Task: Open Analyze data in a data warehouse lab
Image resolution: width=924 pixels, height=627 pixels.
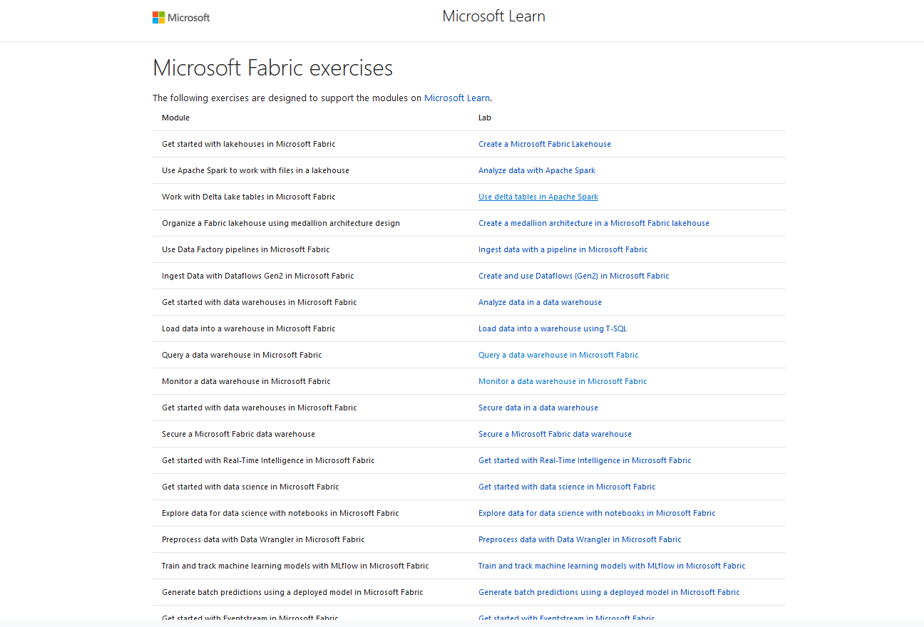Action: click(540, 302)
